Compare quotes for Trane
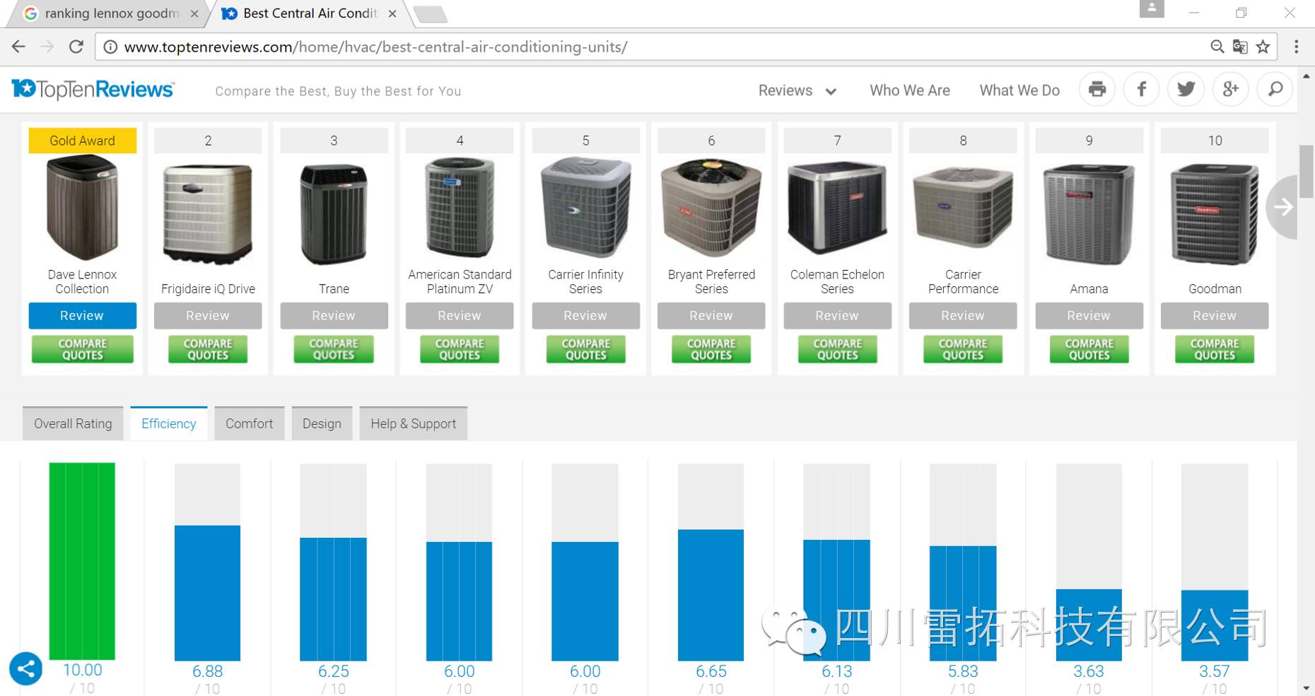This screenshot has width=1315, height=696. pos(334,349)
